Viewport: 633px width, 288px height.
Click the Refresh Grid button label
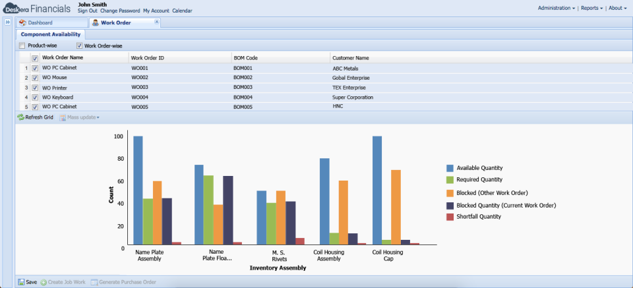point(39,117)
